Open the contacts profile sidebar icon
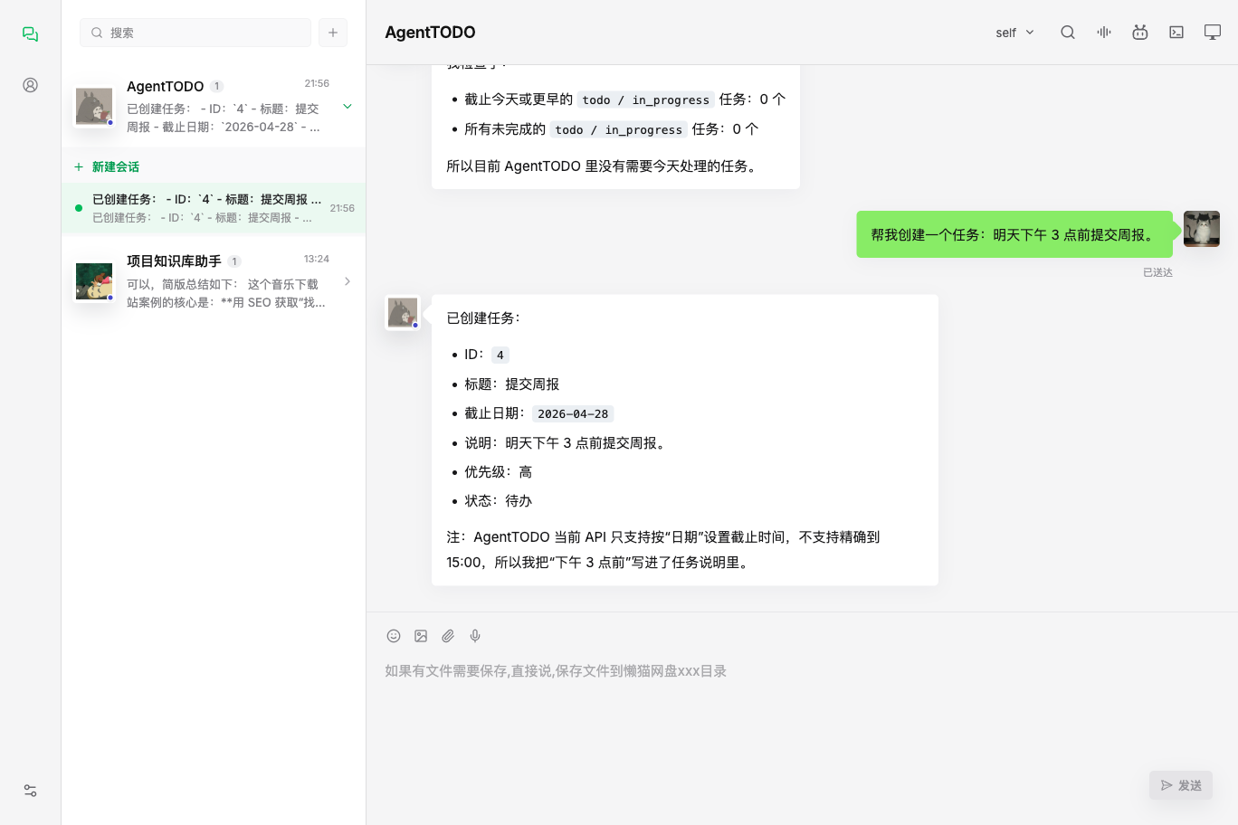Screen dimensions: 1238x825 coord(30,85)
